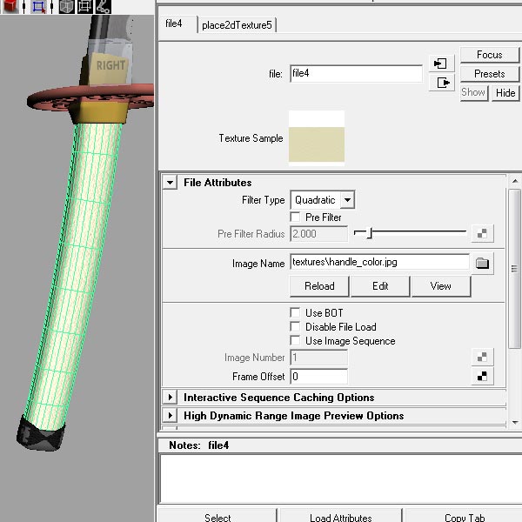This screenshot has height=522, width=522.
Task: Toggle X-Ray transparent cube icon
Action: click(67, 6)
